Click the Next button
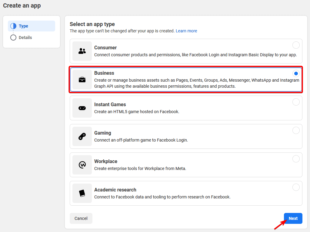Screen dimensions: 310x232 pyautogui.click(x=293, y=218)
